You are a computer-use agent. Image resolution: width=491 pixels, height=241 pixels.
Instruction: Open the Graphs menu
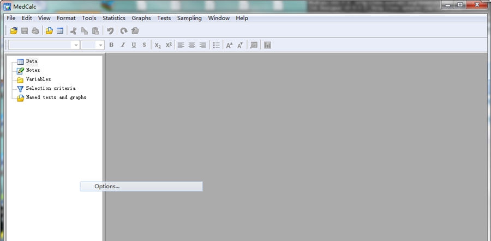141,18
